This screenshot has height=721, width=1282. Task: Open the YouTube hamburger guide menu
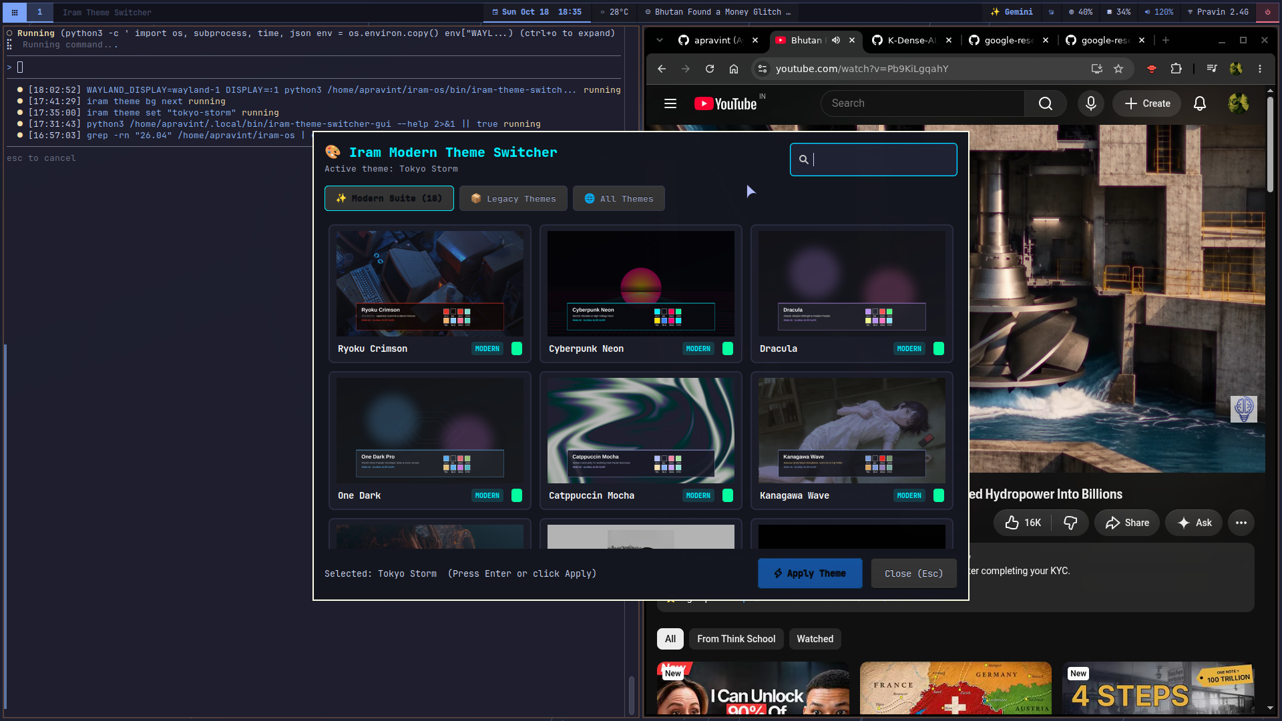tap(670, 103)
